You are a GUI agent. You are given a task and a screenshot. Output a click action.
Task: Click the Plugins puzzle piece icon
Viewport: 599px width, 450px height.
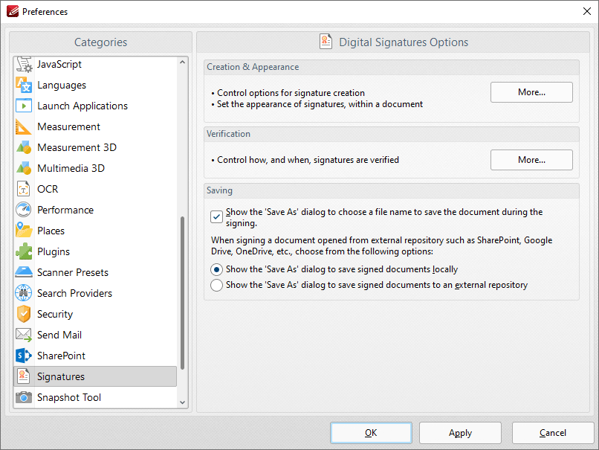(x=24, y=251)
